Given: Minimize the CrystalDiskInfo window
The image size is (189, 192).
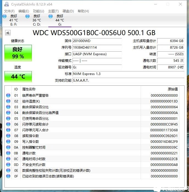Looking at the screenshot, I should tap(155, 4).
